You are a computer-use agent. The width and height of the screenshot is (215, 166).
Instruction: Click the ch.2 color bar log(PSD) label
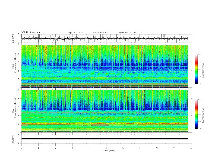pyautogui.click(x=203, y=116)
